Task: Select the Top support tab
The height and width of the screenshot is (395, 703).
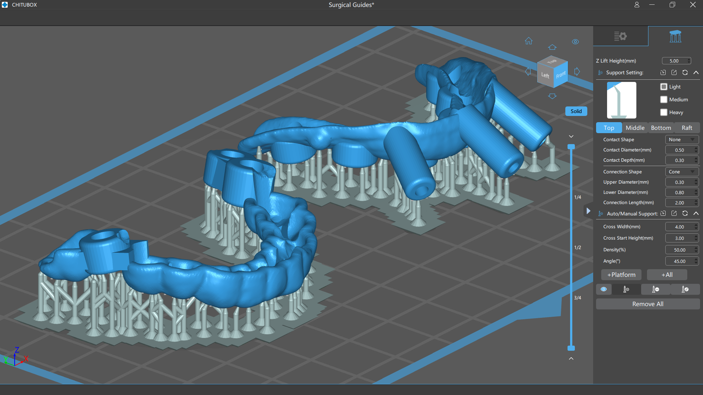Action: (x=609, y=128)
